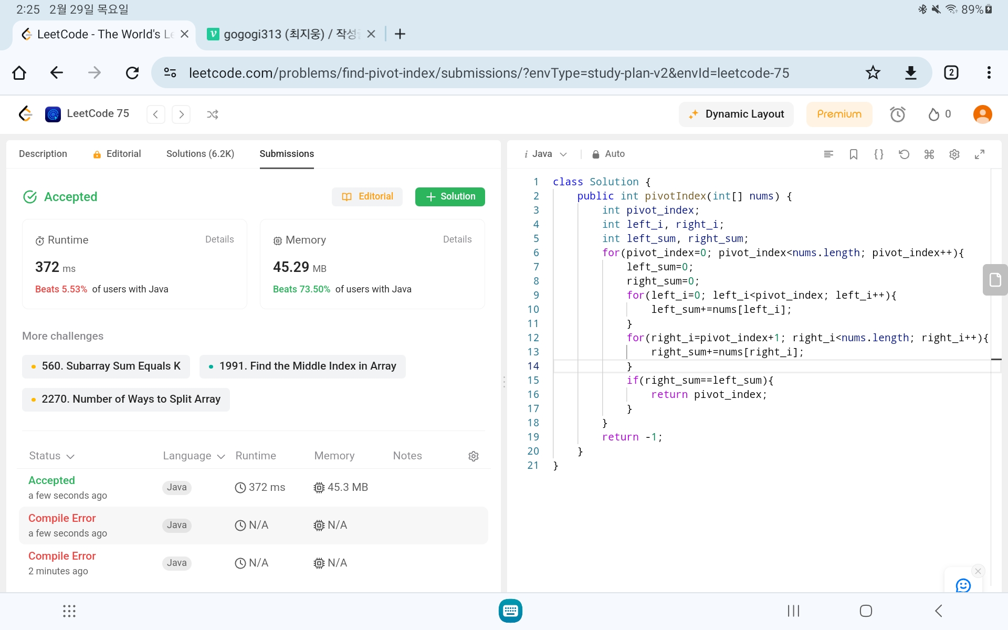Image resolution: width=1008 pixels, height=630 pixels.
Task: Open the Compile Error from 2 minutes ago
Action: point(254,563)
